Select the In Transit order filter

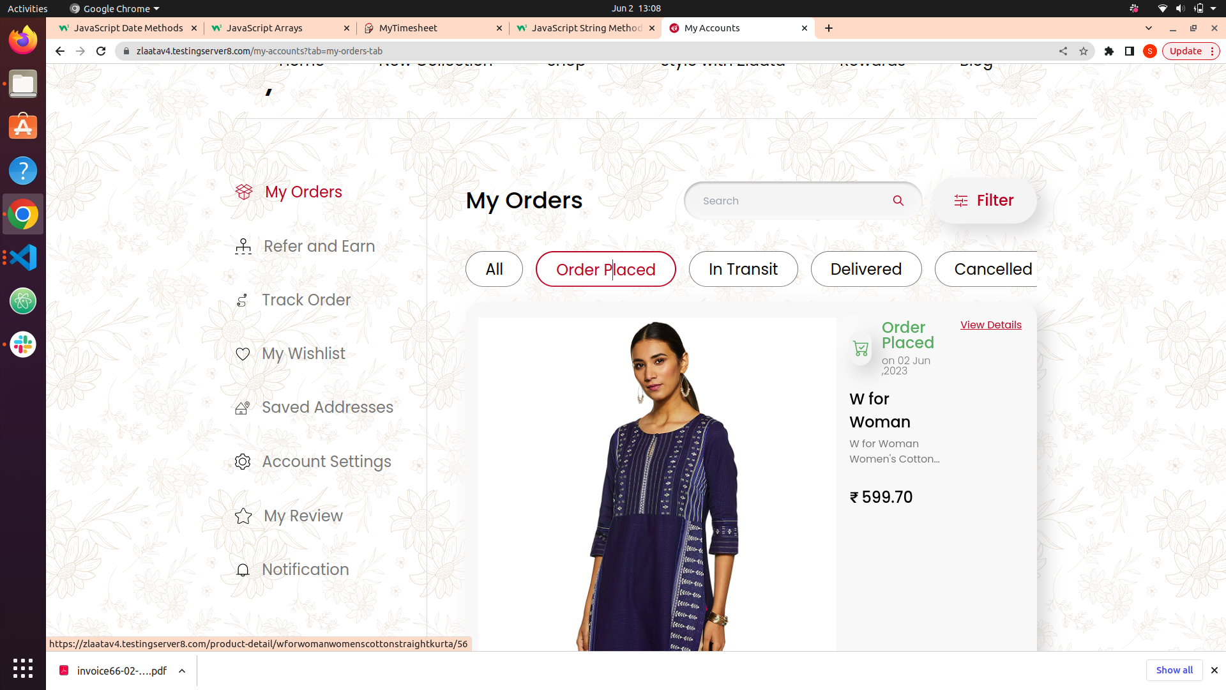[x=743, y=269]
